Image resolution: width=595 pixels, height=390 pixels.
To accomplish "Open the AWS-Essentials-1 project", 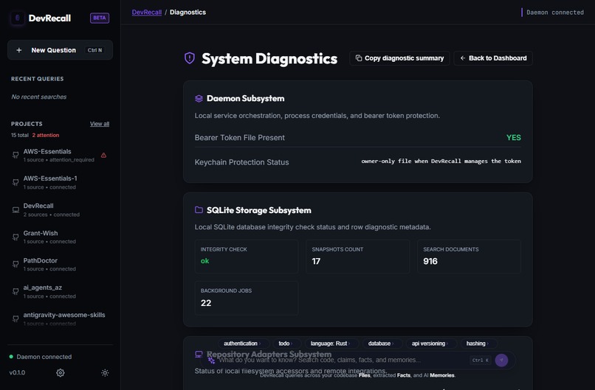I will tap(60, 182).
